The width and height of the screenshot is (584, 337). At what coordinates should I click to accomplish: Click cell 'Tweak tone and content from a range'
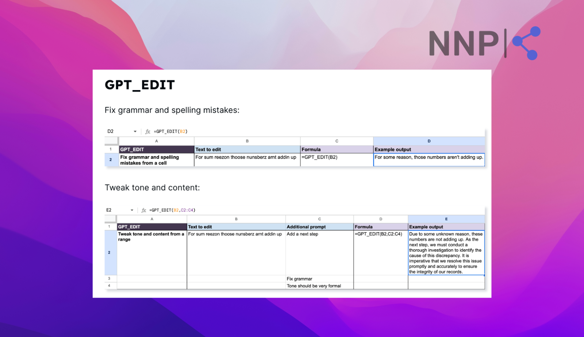[x=152, y=253]
